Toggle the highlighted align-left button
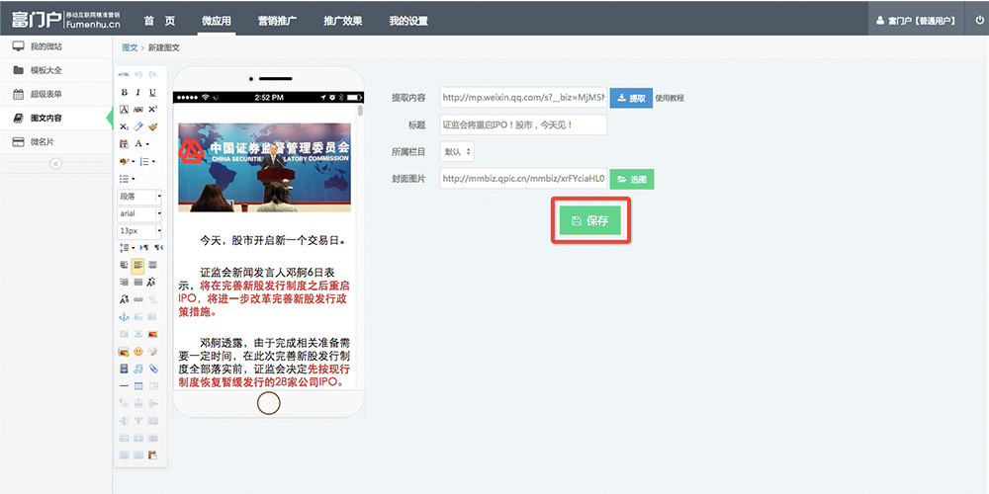Image resolution: width=989 pixels, height=494 pixels. [x=138, y=265]
